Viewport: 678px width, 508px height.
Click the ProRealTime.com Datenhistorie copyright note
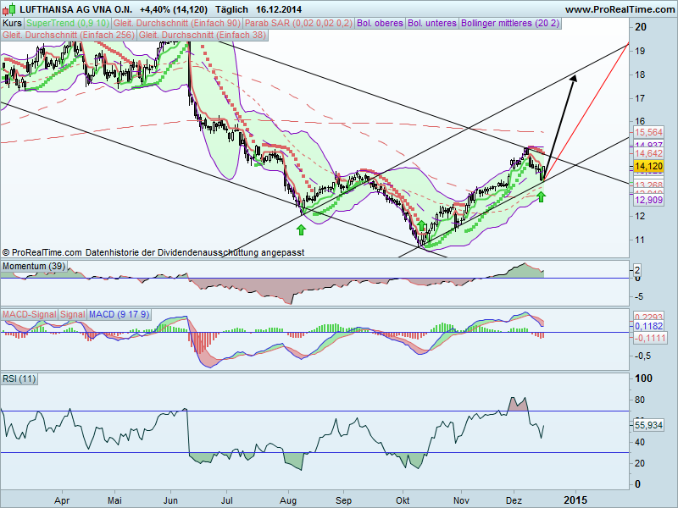[153, 252]
